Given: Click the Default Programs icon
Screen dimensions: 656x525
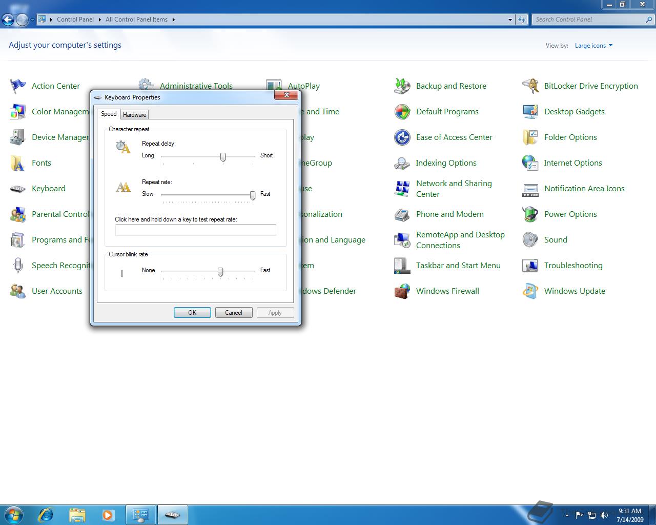Looking at the screenshot, I should pyautogui.click(x=402, y=112).
